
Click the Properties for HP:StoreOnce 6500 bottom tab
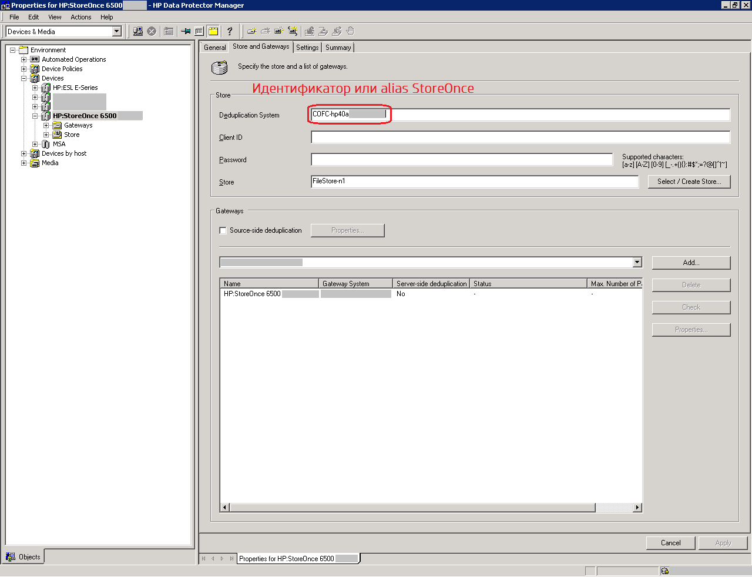[298, 558]
